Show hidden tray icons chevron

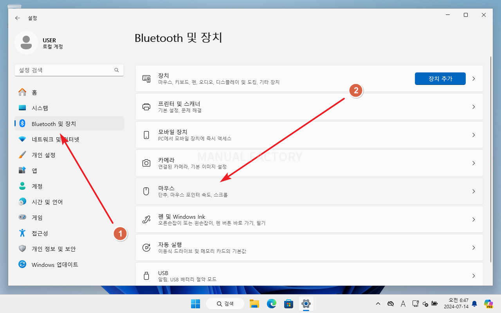pyautogui.click(x=378, y=304)
